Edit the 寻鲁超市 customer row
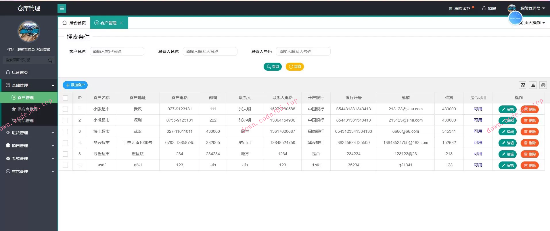Image resolution: width=550 pixels, height=231 pixels. 507,154
